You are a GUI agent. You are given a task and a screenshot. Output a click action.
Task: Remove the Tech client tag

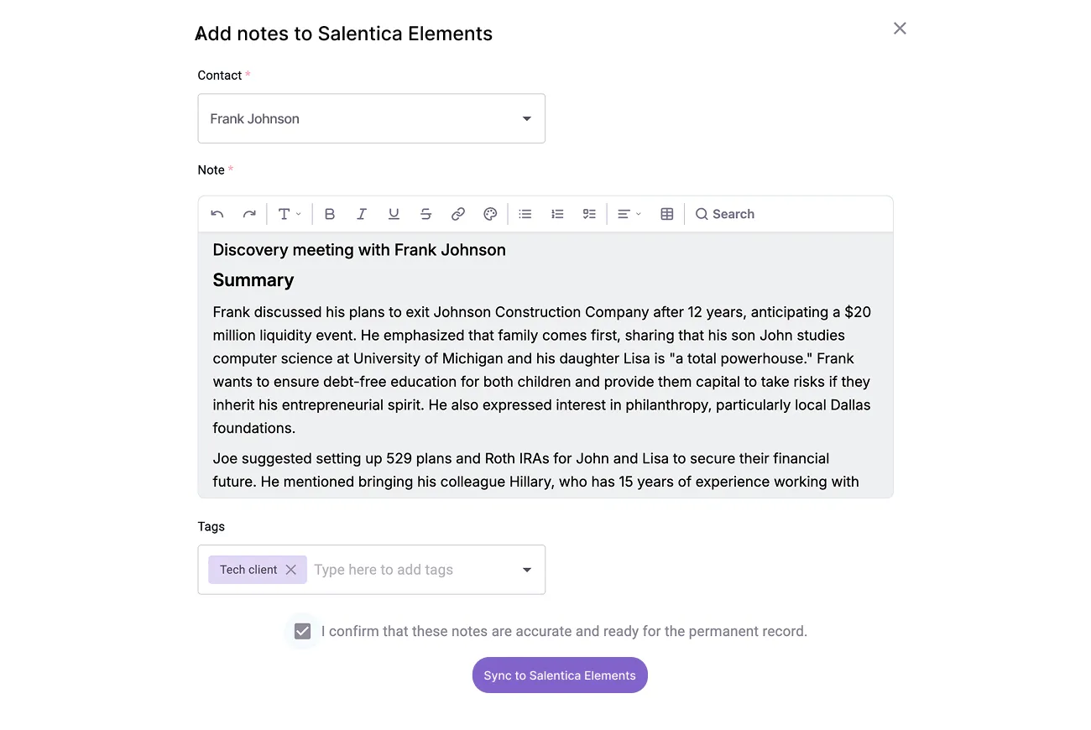point(291,570)
